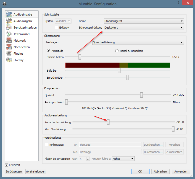Click the 72.0 kb/s quality value
Viewport: 195px width, 179px height.
click(x=178, y=95)
